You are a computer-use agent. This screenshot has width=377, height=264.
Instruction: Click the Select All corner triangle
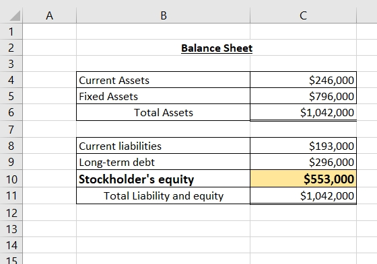(x=15, y=16)
